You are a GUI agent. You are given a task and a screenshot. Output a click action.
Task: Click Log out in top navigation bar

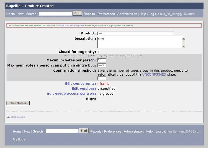[x=154, y=14]
